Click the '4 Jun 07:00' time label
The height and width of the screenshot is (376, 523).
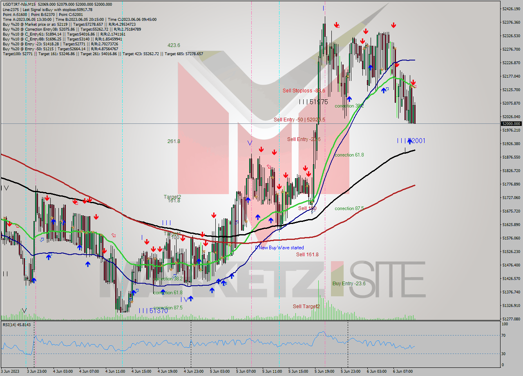[x=89, y=372]
